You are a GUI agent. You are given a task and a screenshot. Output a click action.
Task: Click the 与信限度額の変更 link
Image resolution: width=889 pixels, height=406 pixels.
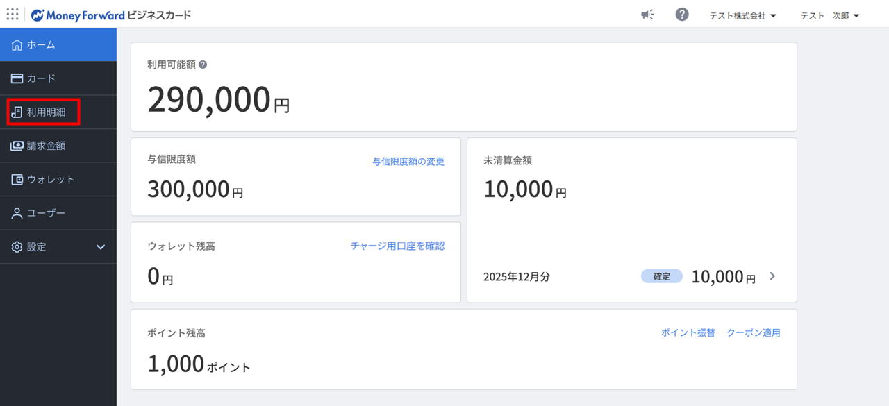point(408,162)
